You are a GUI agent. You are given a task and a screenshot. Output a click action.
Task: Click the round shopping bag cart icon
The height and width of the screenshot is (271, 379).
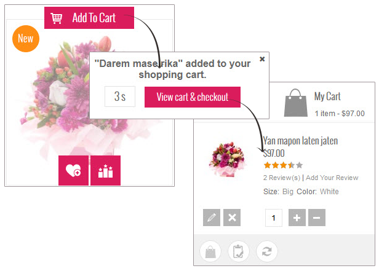210,251
